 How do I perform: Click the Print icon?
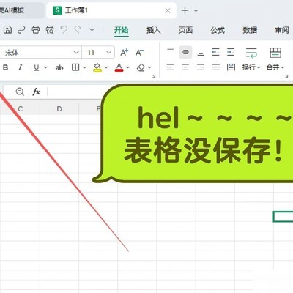pos(36,30)
